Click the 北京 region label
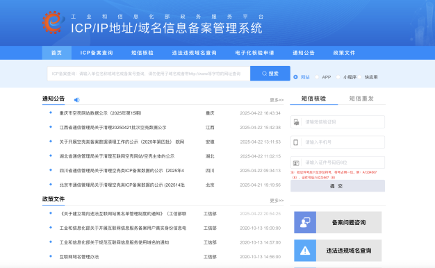The height and width of the screenshot is (268, 435). pyautogui.click(x=210, y=185)
